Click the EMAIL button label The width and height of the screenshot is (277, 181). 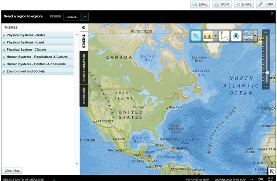click(203, 4)
